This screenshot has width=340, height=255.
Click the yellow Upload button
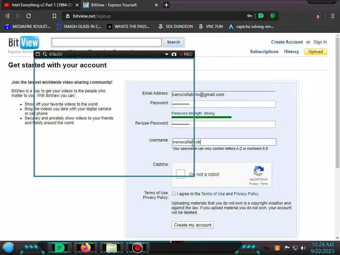315,51
